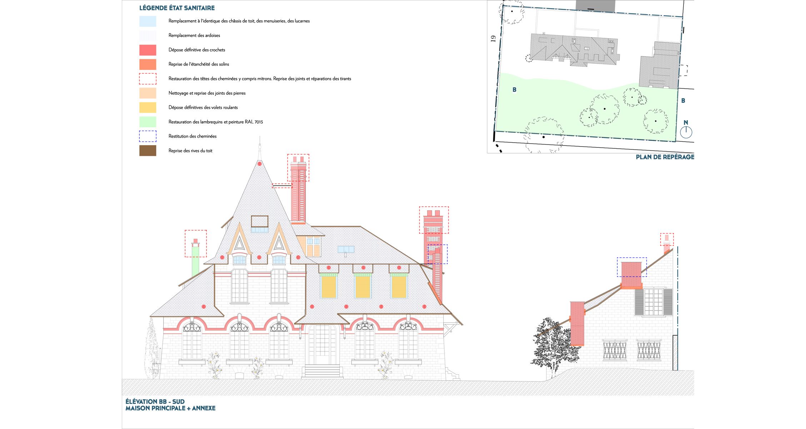Screen dimensions: 806x429
Task: Click the red dot atop the tower spire
Action: [260, 164]
